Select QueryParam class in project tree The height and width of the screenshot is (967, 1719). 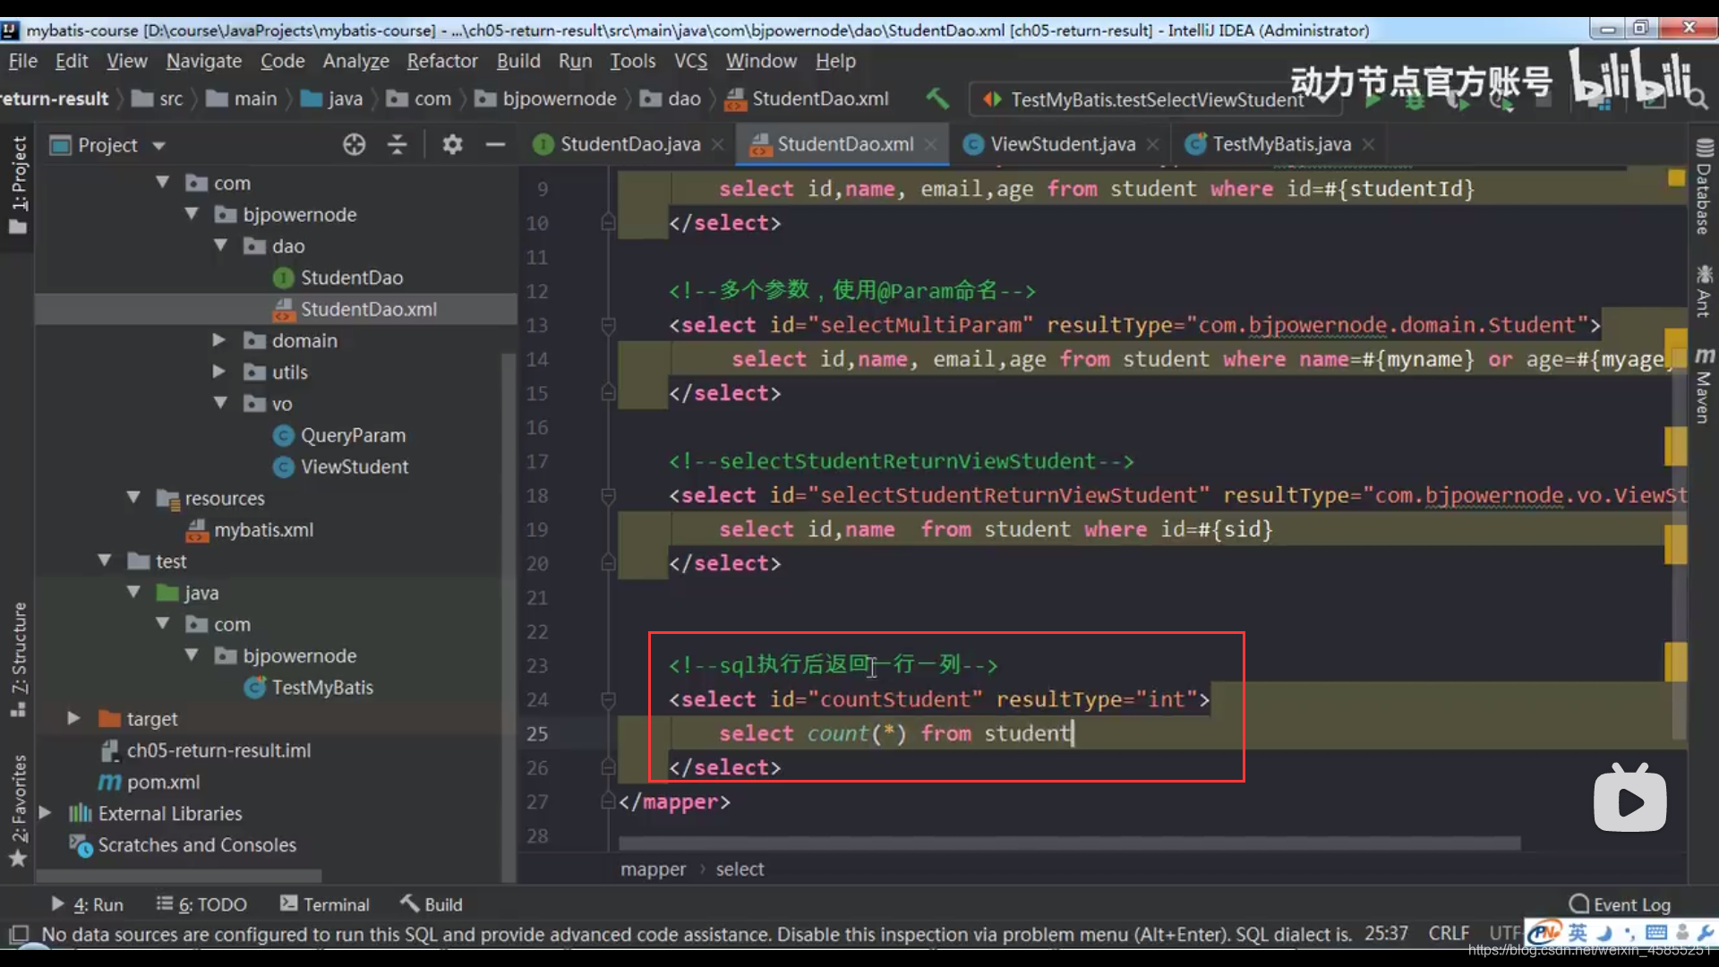[353, 435]
